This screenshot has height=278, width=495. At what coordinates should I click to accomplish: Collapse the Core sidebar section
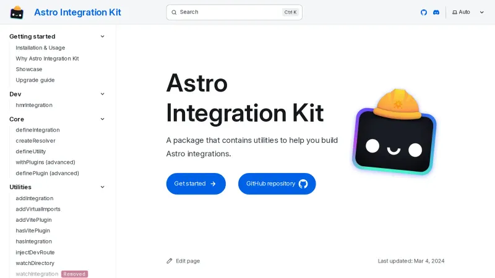pyautogui.click(x=103, y=119)
